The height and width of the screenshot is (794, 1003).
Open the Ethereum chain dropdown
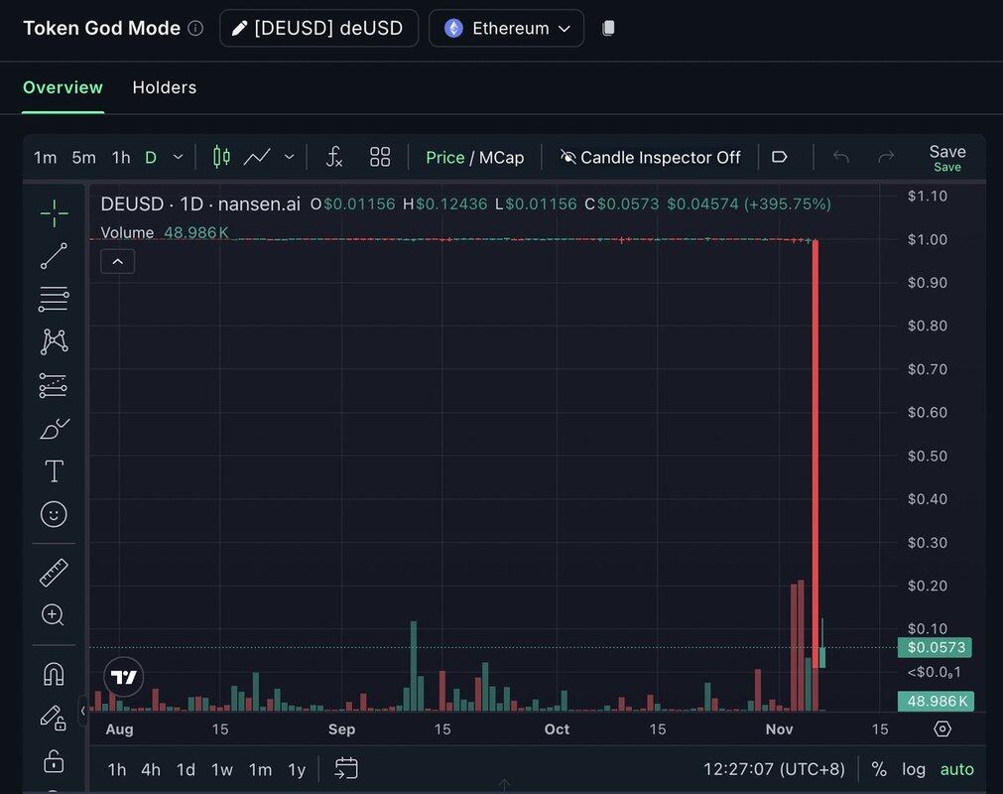tap(506, 28)
